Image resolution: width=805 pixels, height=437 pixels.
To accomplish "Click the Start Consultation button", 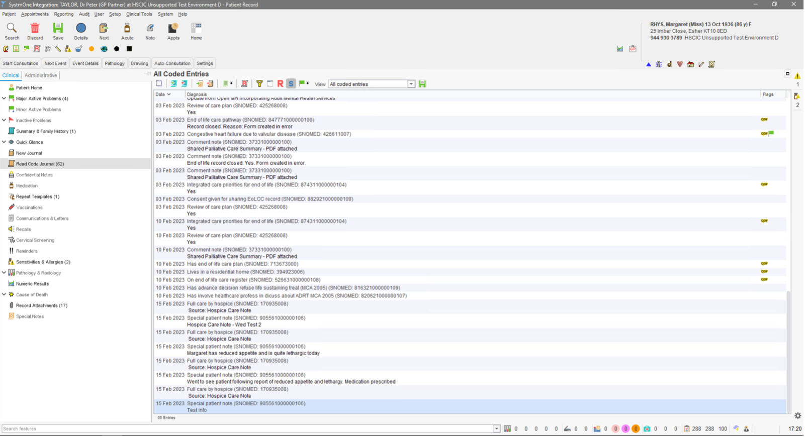I will point(20,63).
